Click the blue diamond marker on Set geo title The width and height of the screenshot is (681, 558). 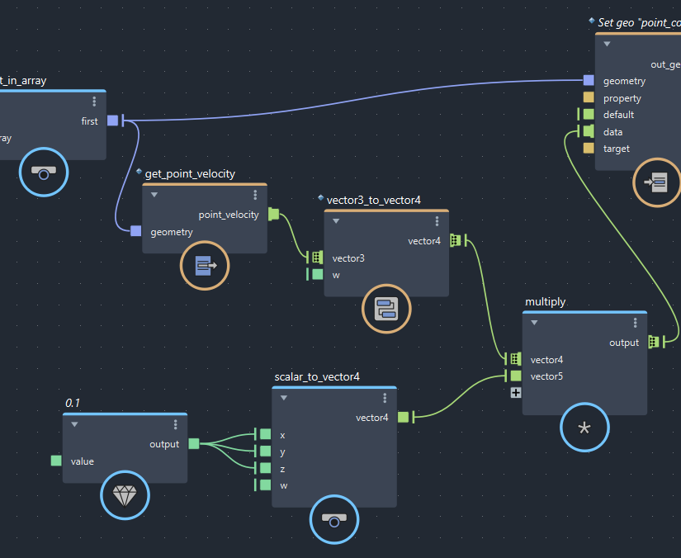pyautogui.click(x=591, y=20)
